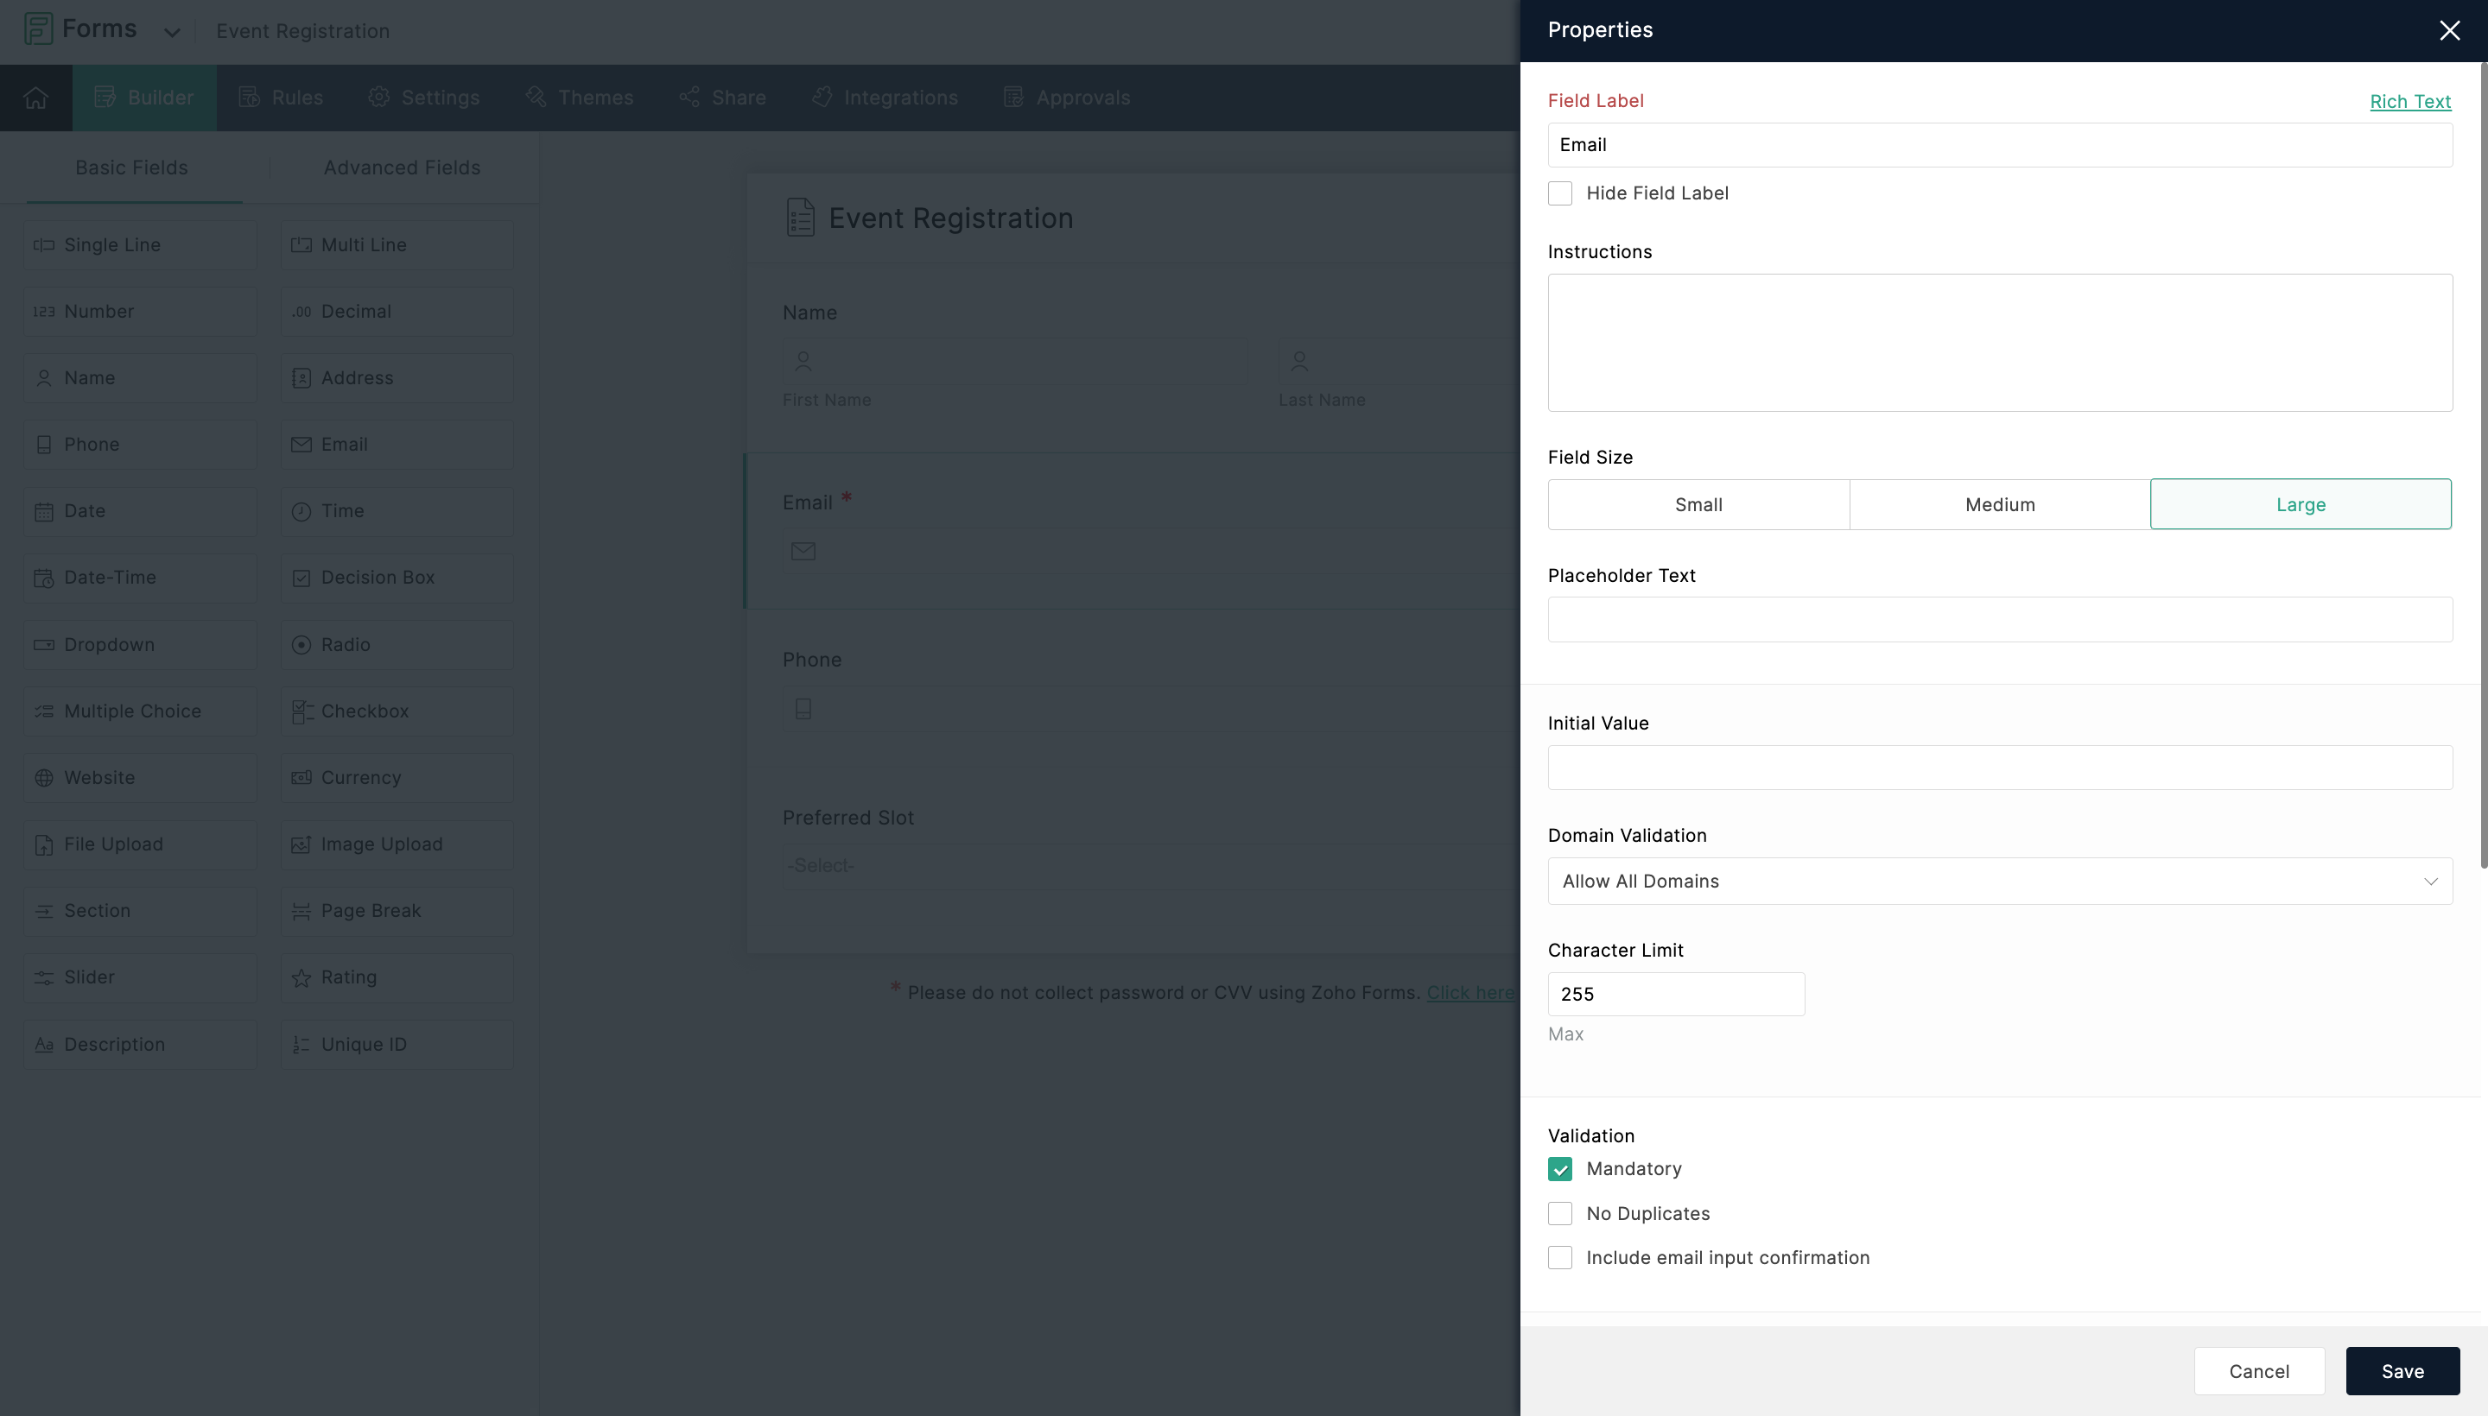Select the Medium field size option
The height and width of the screenshot is (1416, 2488).
point(1999,504)
